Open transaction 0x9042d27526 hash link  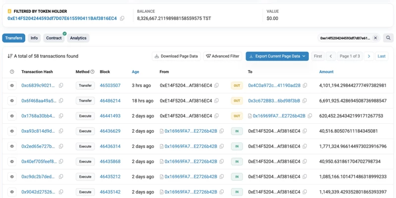tap(38, 192)
